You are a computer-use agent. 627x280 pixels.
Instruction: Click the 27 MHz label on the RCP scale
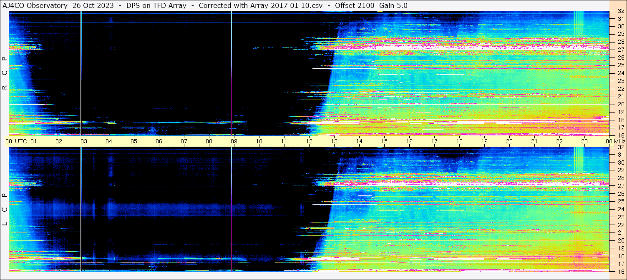click(620, 50)
